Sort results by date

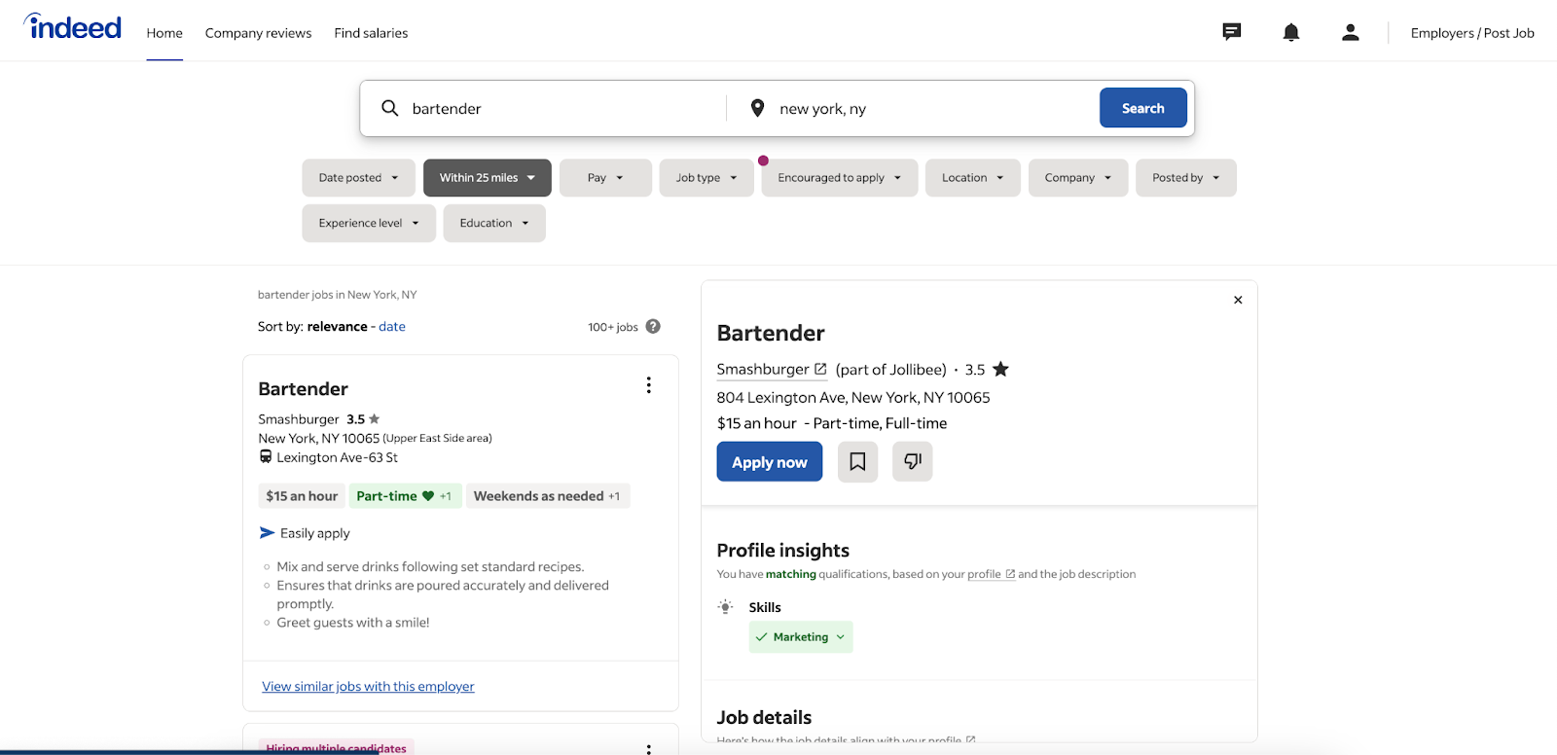[x=392, y=327]
